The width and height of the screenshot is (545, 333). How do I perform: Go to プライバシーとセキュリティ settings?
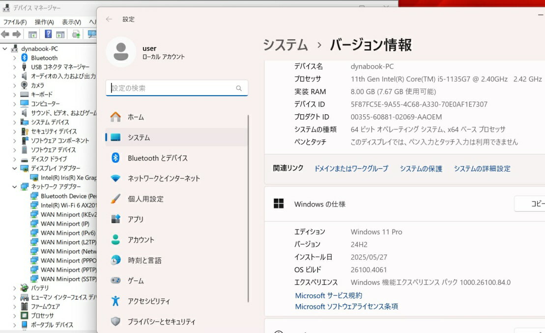pos(161,322)
